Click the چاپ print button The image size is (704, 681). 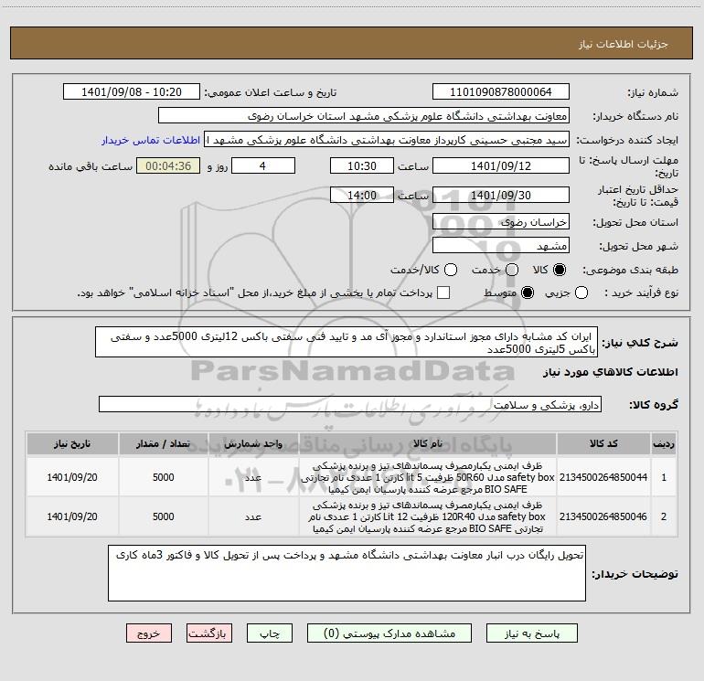[x=270, y=633]
